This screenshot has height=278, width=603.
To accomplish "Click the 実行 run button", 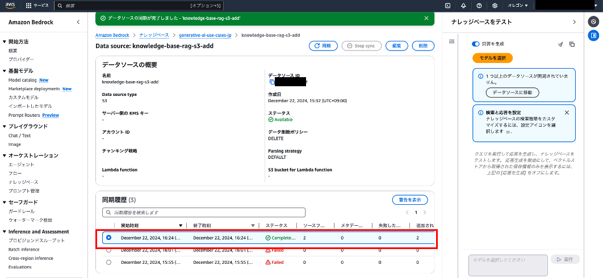I will (x=566, y=259).
